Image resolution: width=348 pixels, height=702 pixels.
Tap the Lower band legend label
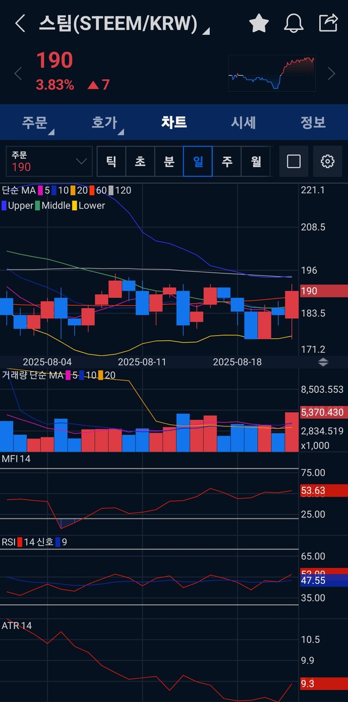click(x=92, y=205)
